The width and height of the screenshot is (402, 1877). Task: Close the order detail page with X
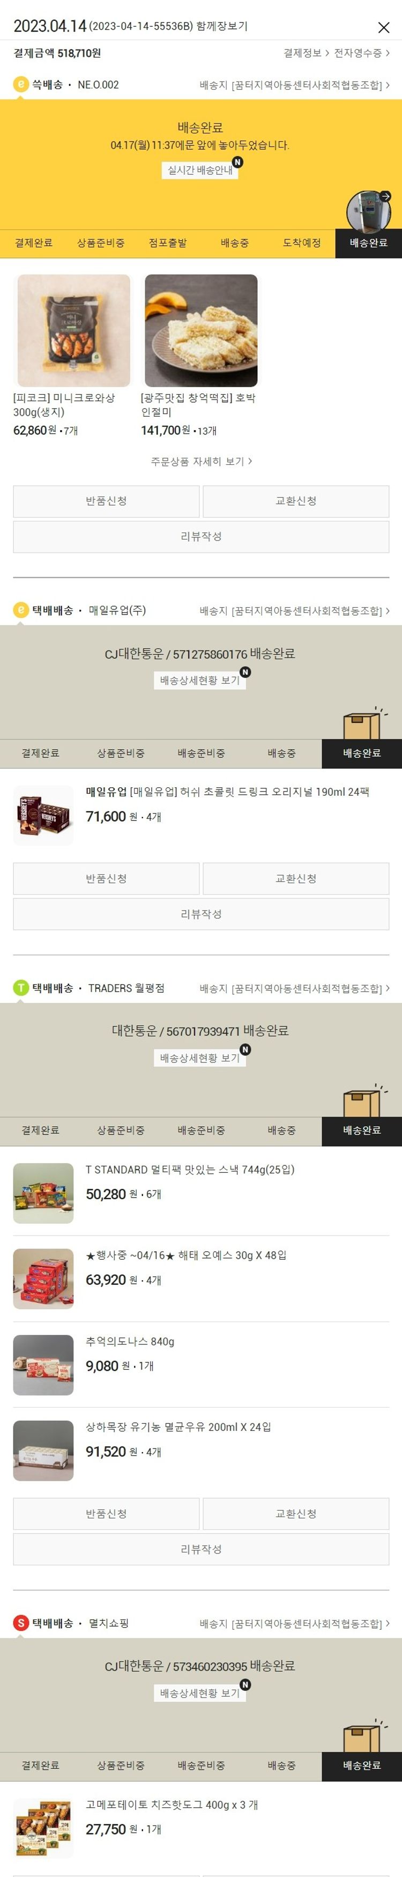point(383,28)
